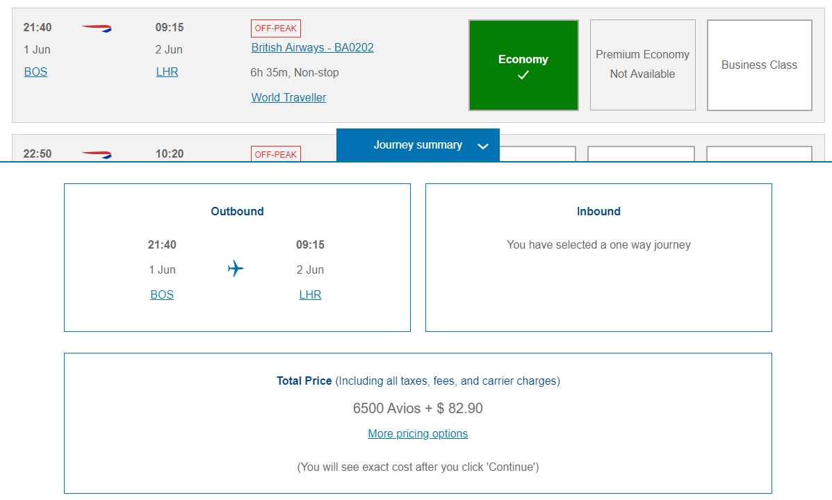This screenshot has height=500, width=832.
Task: Open More pricing options
Action: pyautogui.click(x=418, y=434)
